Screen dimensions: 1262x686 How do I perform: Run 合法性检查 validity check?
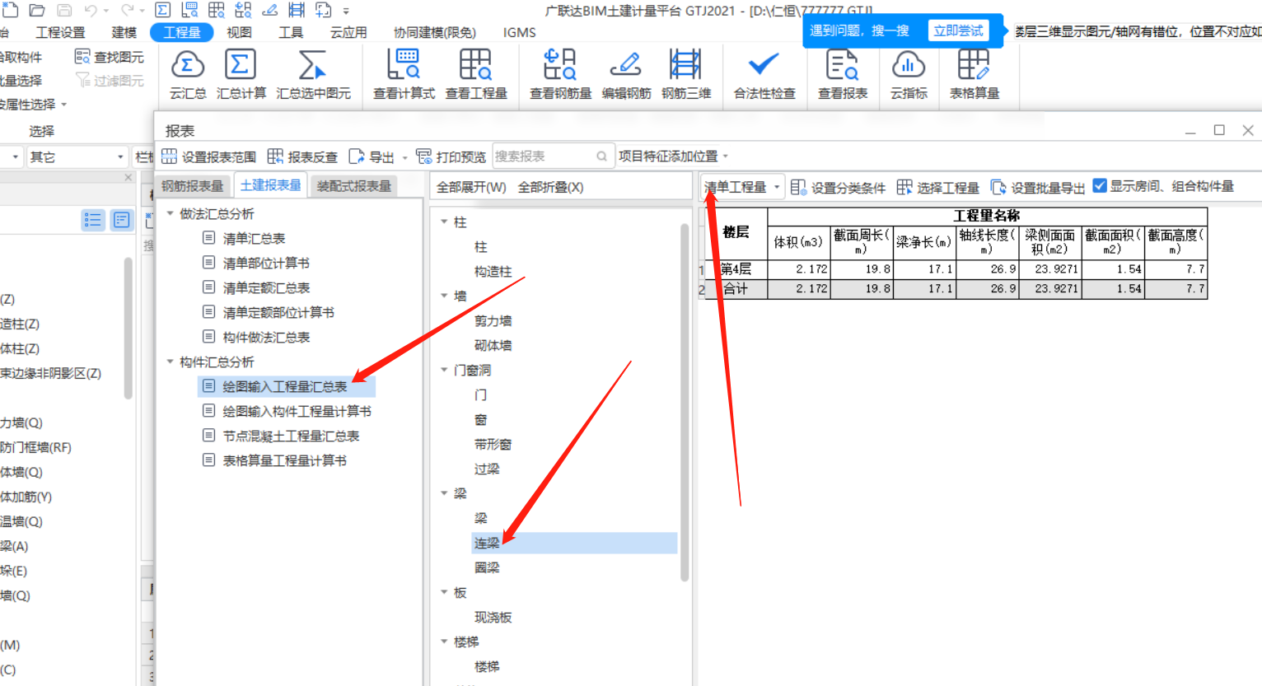coord(764,75)
